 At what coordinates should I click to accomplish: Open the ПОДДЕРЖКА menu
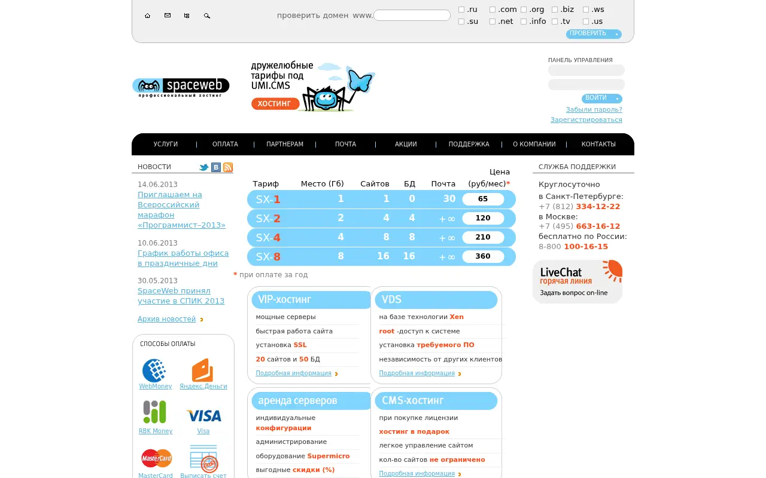[469, 145]
